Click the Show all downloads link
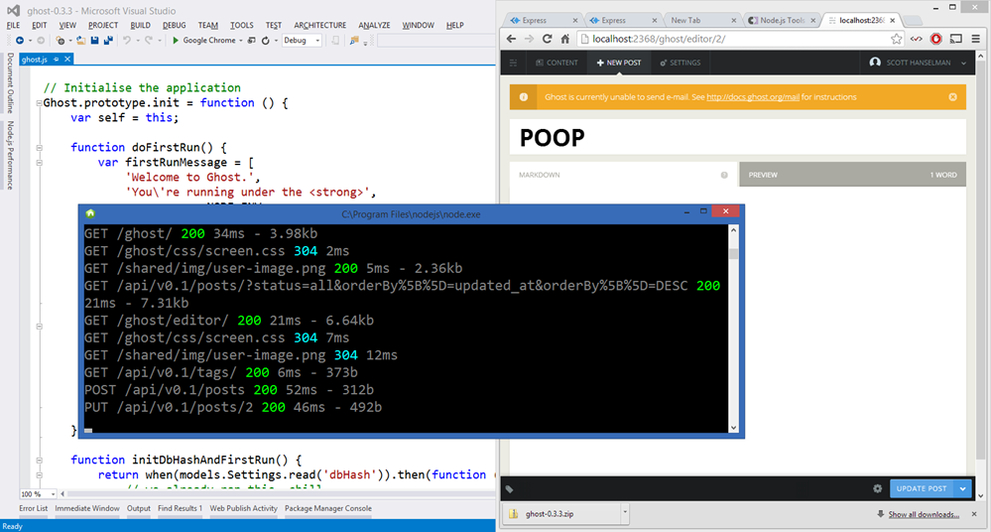The width and height of the screenshot is (991, 532). pos(924,514)
